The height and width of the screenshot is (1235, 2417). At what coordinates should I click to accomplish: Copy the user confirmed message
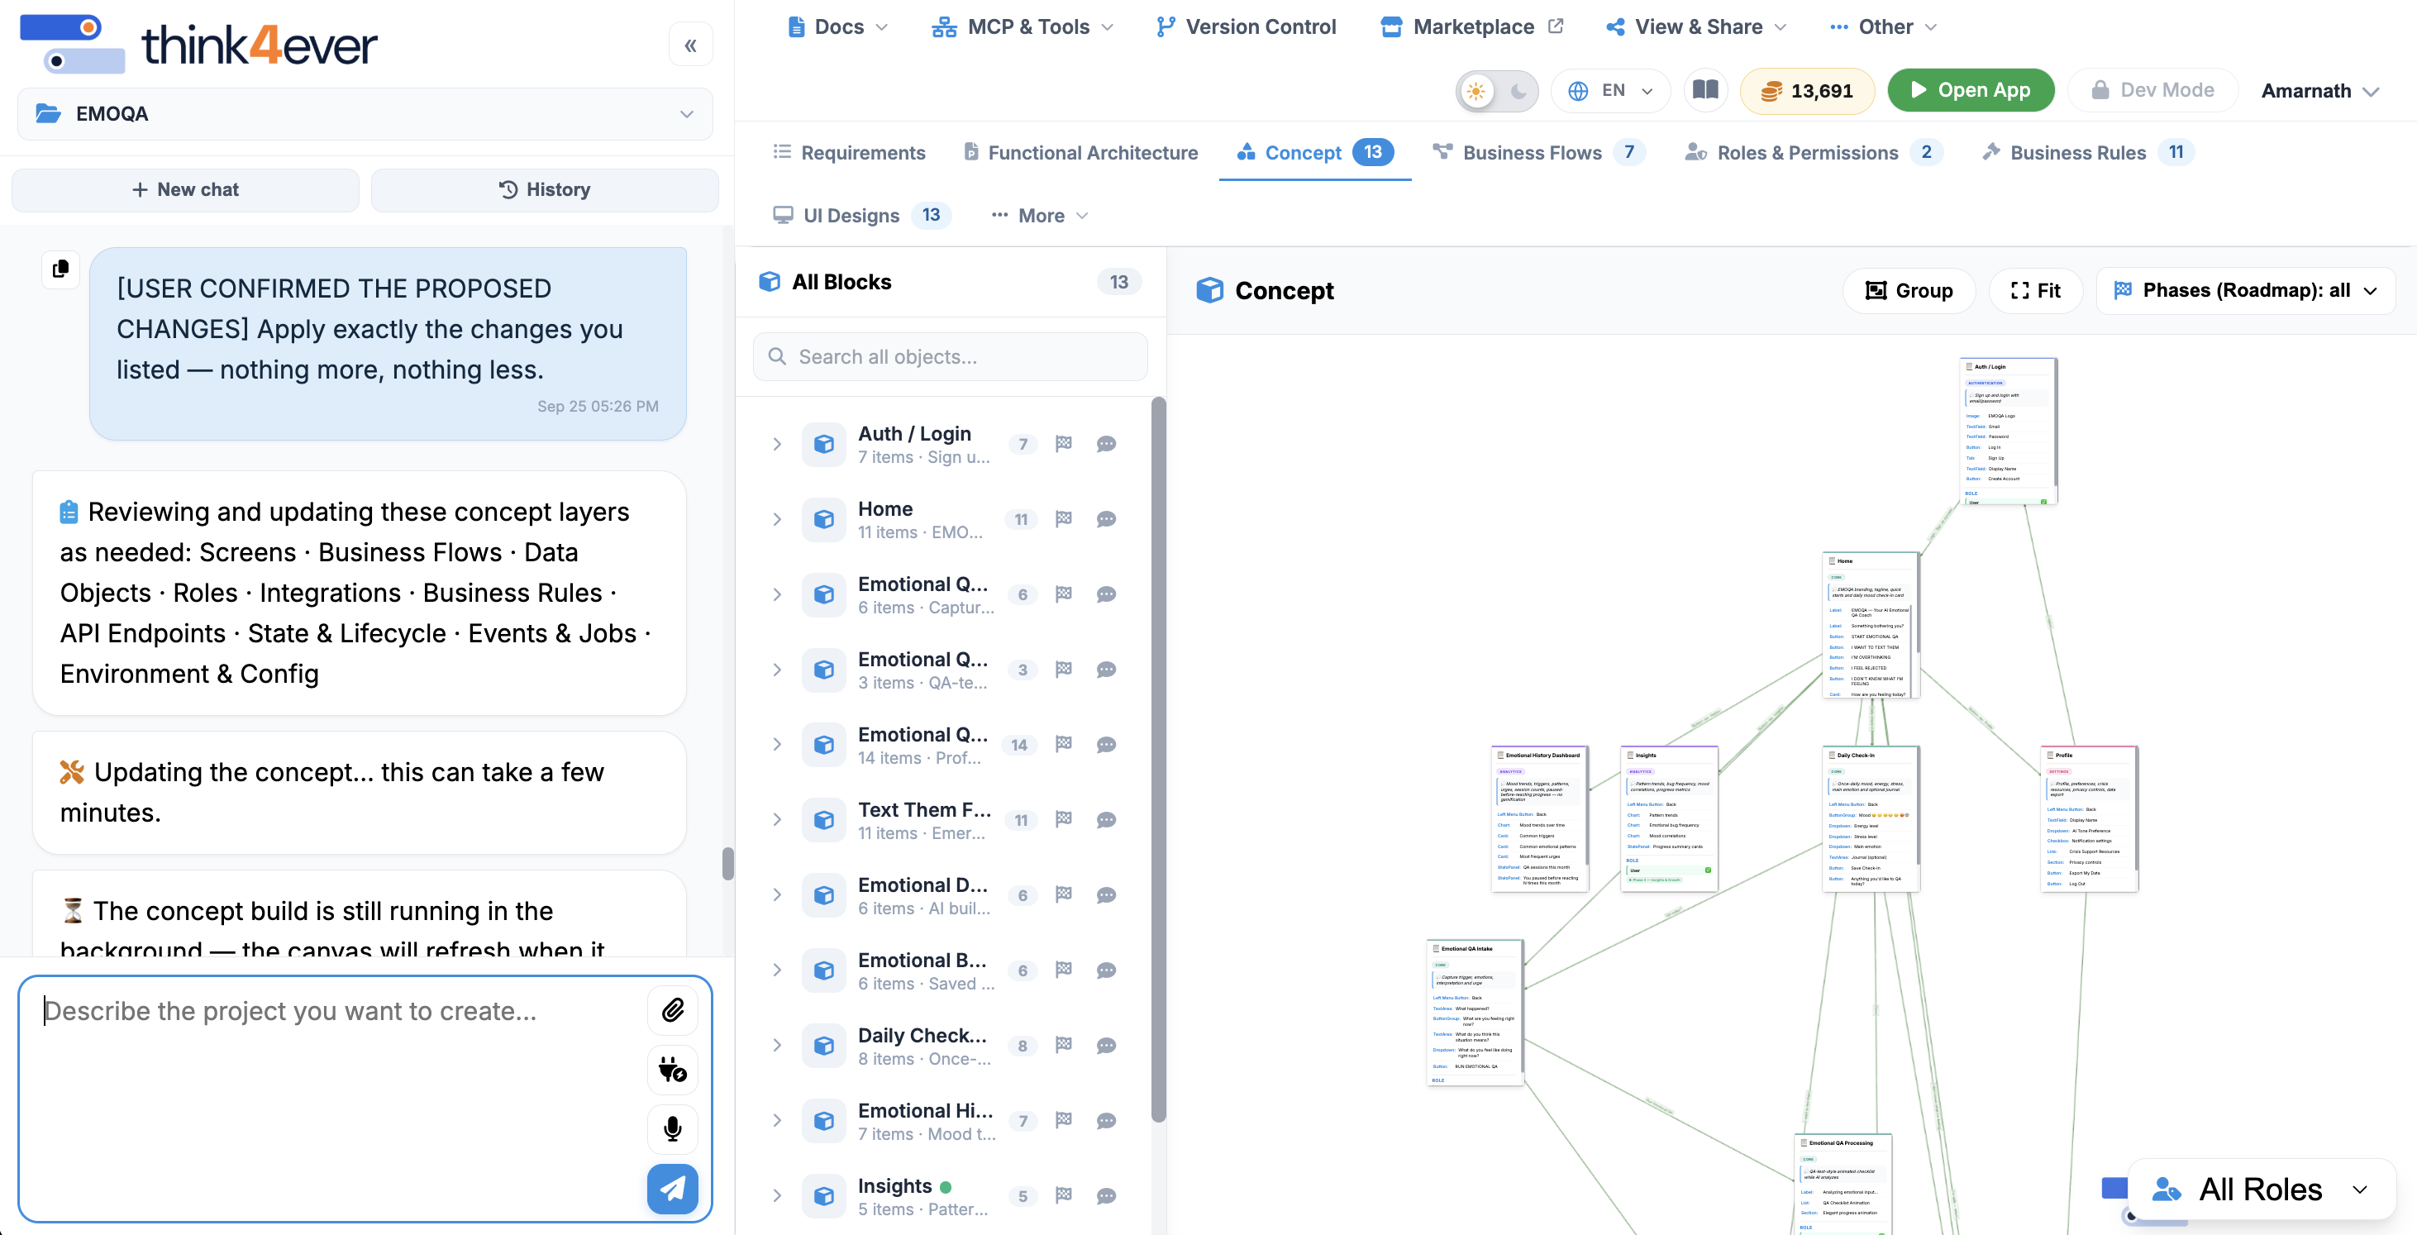[61, 269]
